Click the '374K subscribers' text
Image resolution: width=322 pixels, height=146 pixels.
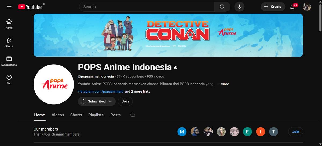point(130,76)
